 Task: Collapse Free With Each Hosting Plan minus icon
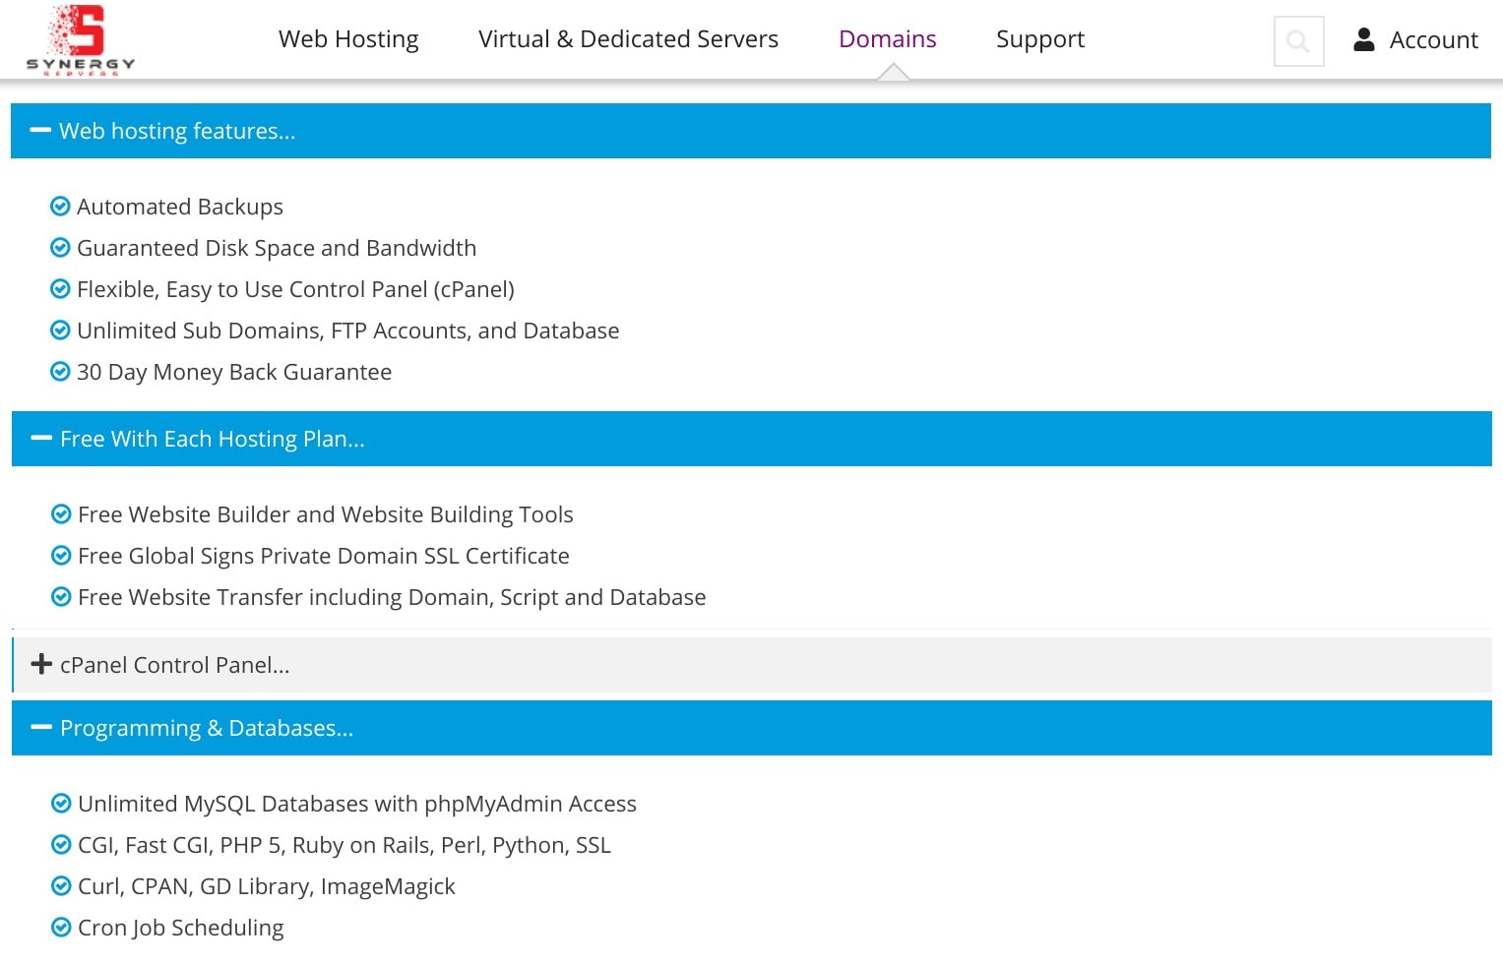pyautogui.click(x=41, y=438)
